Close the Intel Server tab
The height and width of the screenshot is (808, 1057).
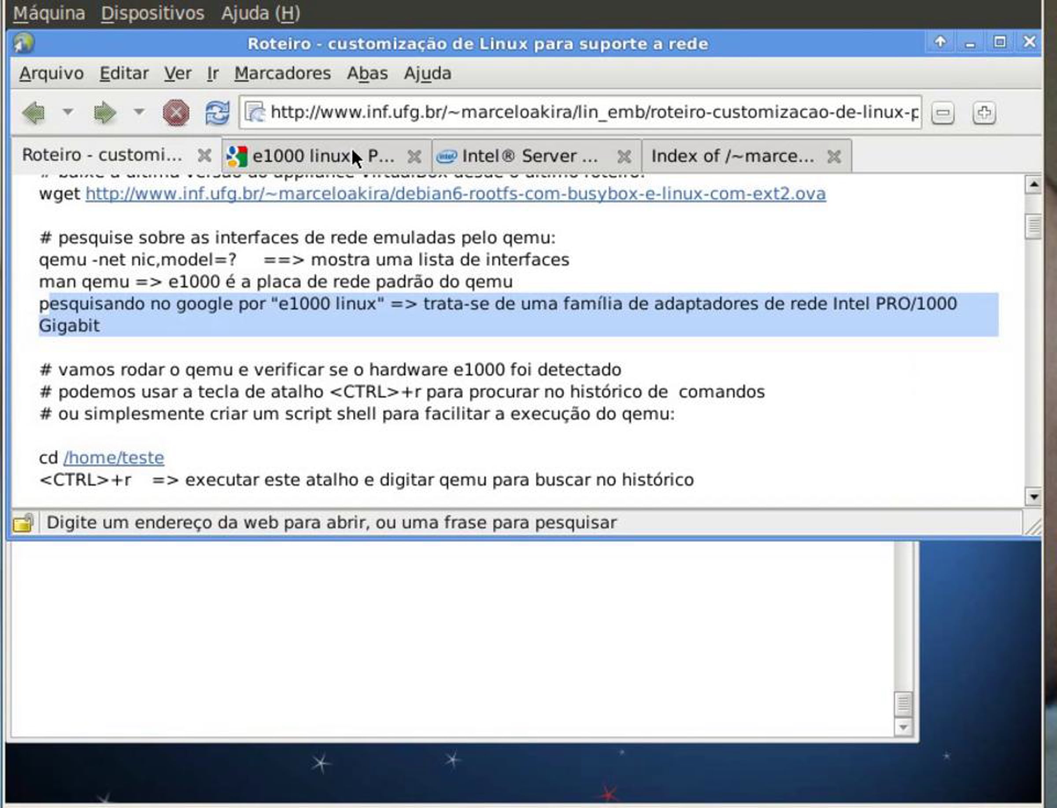tap(624, 156)
